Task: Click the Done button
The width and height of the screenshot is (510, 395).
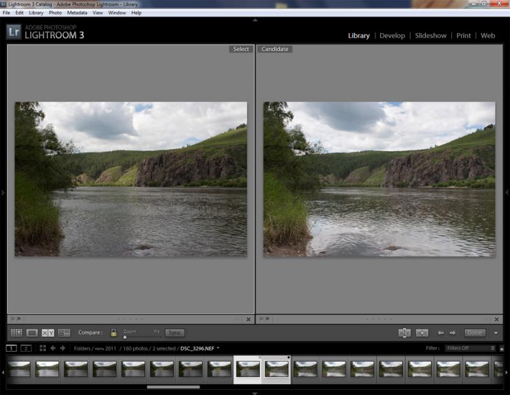Action: pyautogui.click(x=474, y=333)
